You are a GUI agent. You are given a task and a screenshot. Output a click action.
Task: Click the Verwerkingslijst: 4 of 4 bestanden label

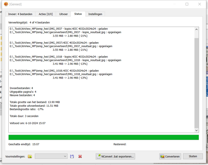coord(29,23)
